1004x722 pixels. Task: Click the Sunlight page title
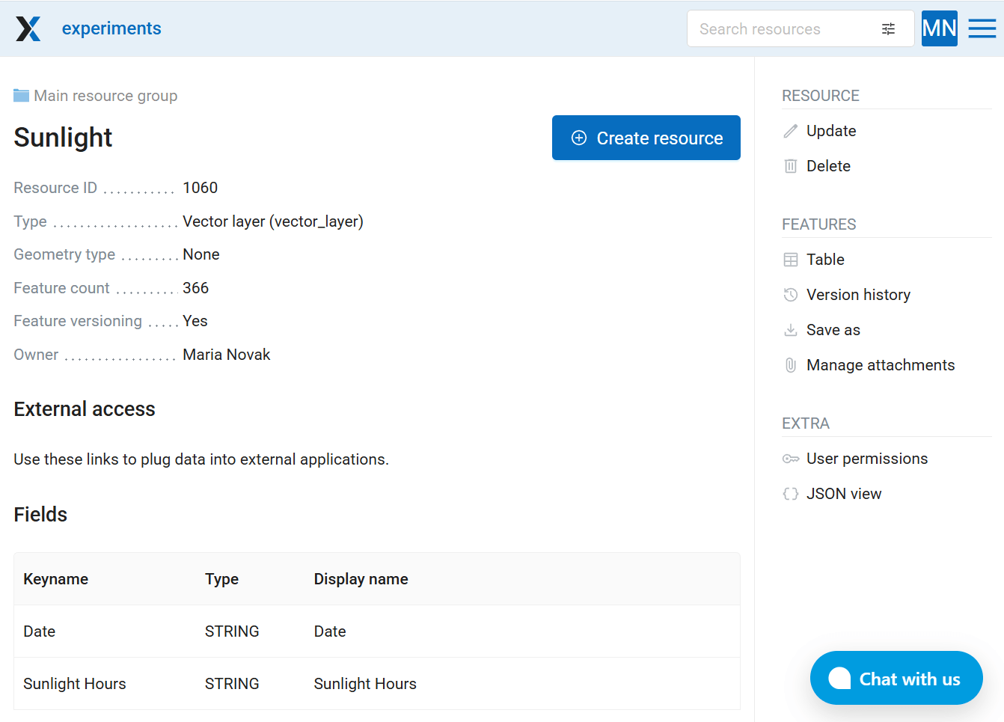pos(63,138)
